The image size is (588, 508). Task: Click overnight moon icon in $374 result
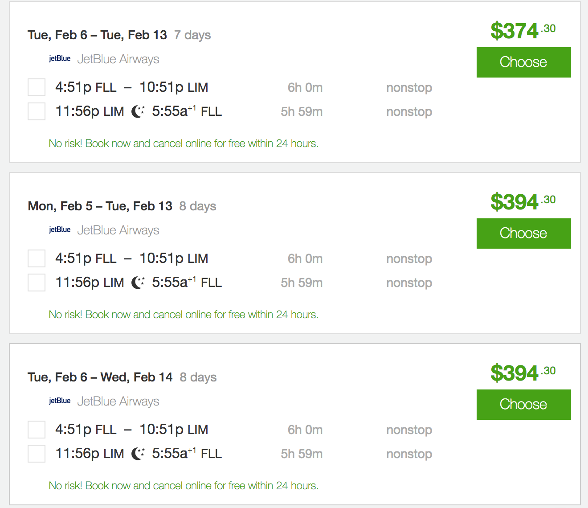(x=138, y=111)
